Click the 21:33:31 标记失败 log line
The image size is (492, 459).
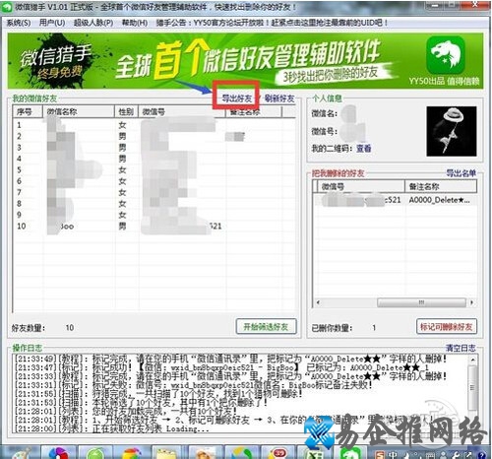pos(194,384)
